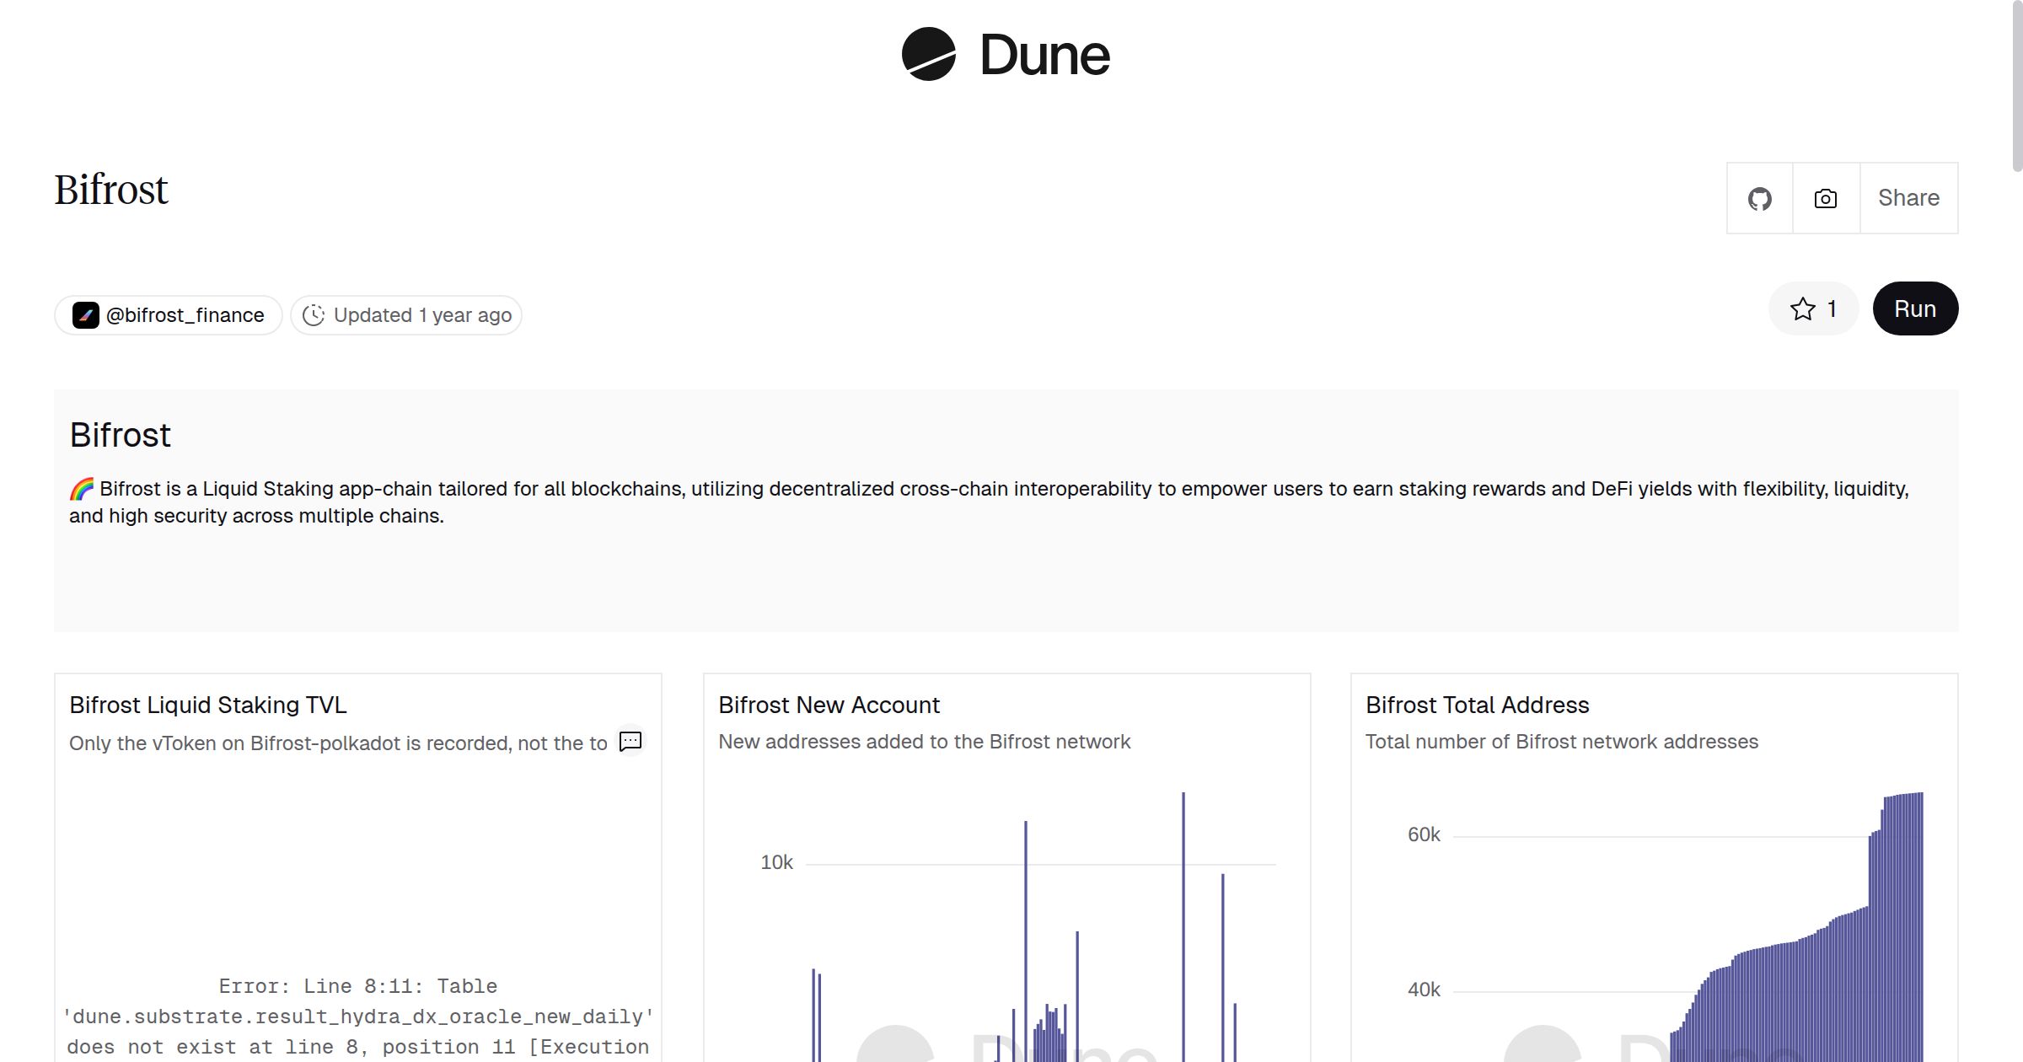2023x1062 pixels.
Task: Open the Bifrost Liquid Staking TVL title
Action: 208,705
